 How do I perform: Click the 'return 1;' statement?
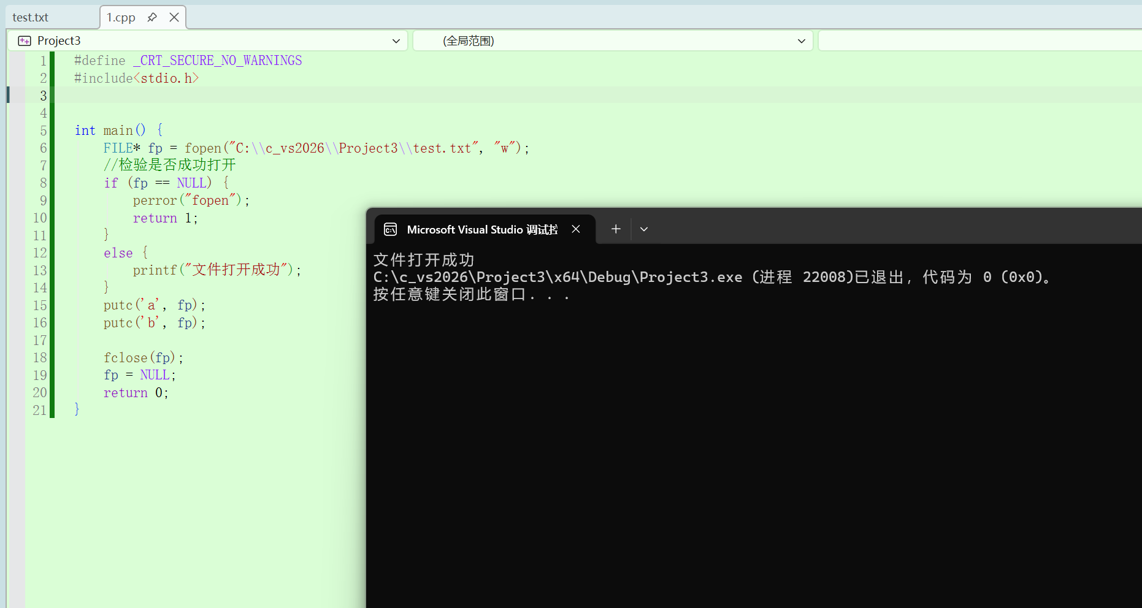coord(166,218)
